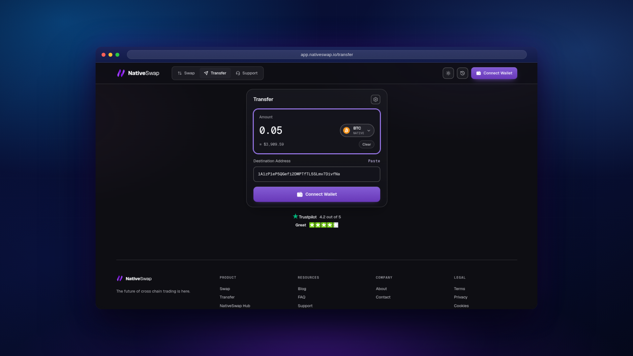Toggle the light theme sun icon
This screenshot has height=356, width=633.
tap(448, 73)
